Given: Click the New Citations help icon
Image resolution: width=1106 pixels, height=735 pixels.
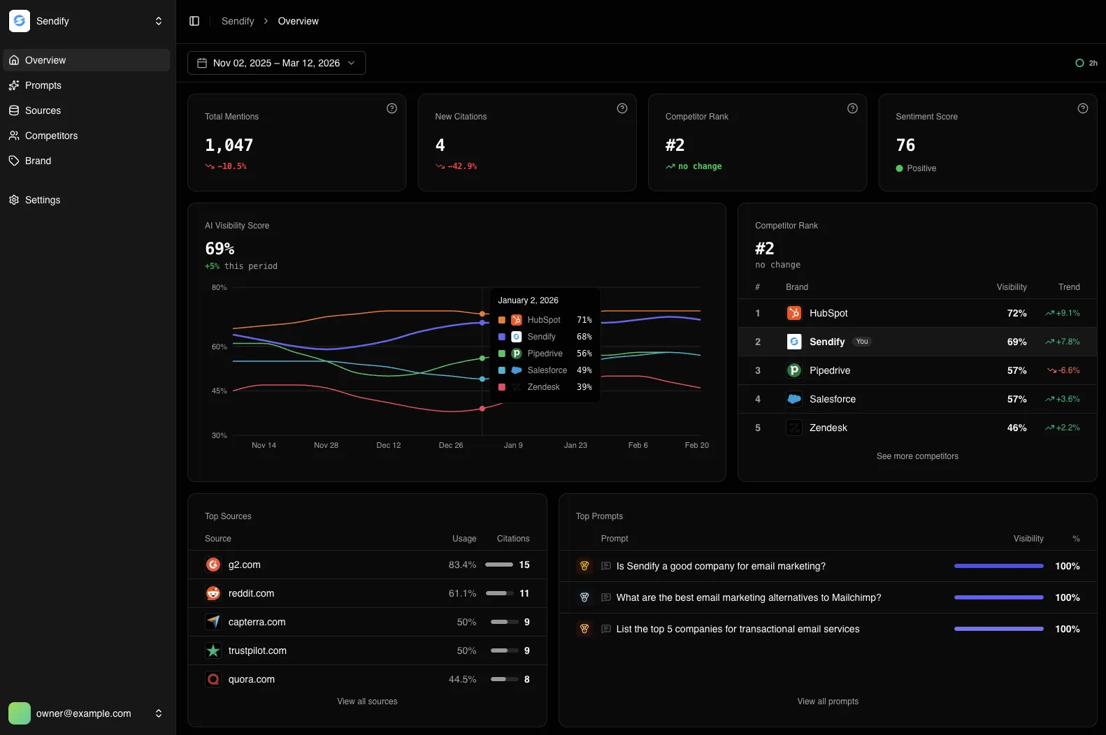Looking at the screenshot, I should click(622, 108).
